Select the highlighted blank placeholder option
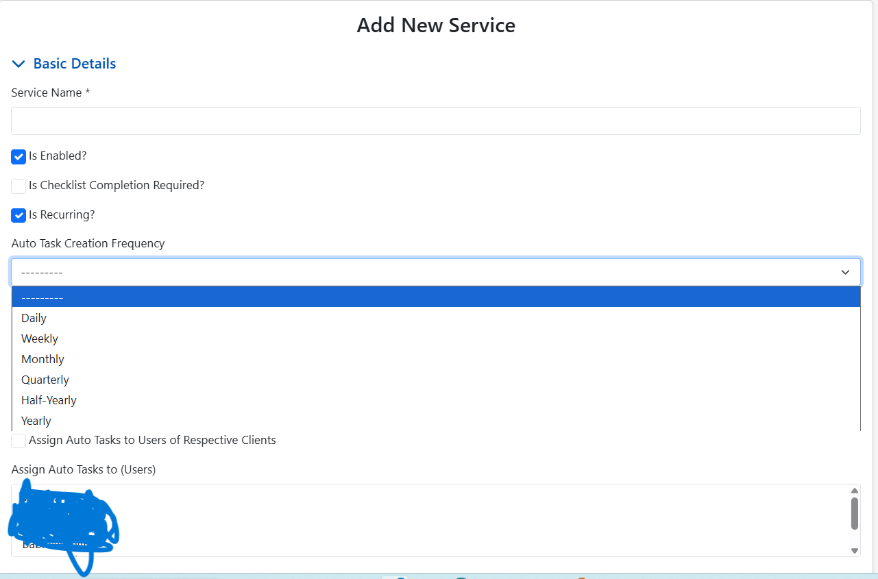This screenshot has height=579, width=878. (x=42, y=297)
